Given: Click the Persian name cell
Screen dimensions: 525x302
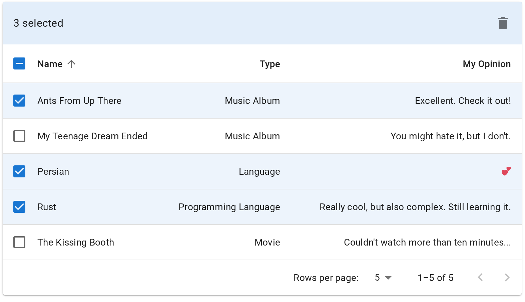Looking at the screenshot, I should point(53,172).
